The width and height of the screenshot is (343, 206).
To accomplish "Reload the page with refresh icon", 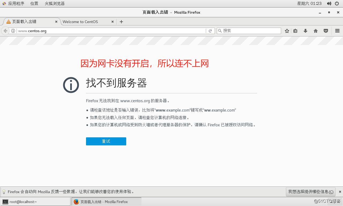I will tap(210, 31).
